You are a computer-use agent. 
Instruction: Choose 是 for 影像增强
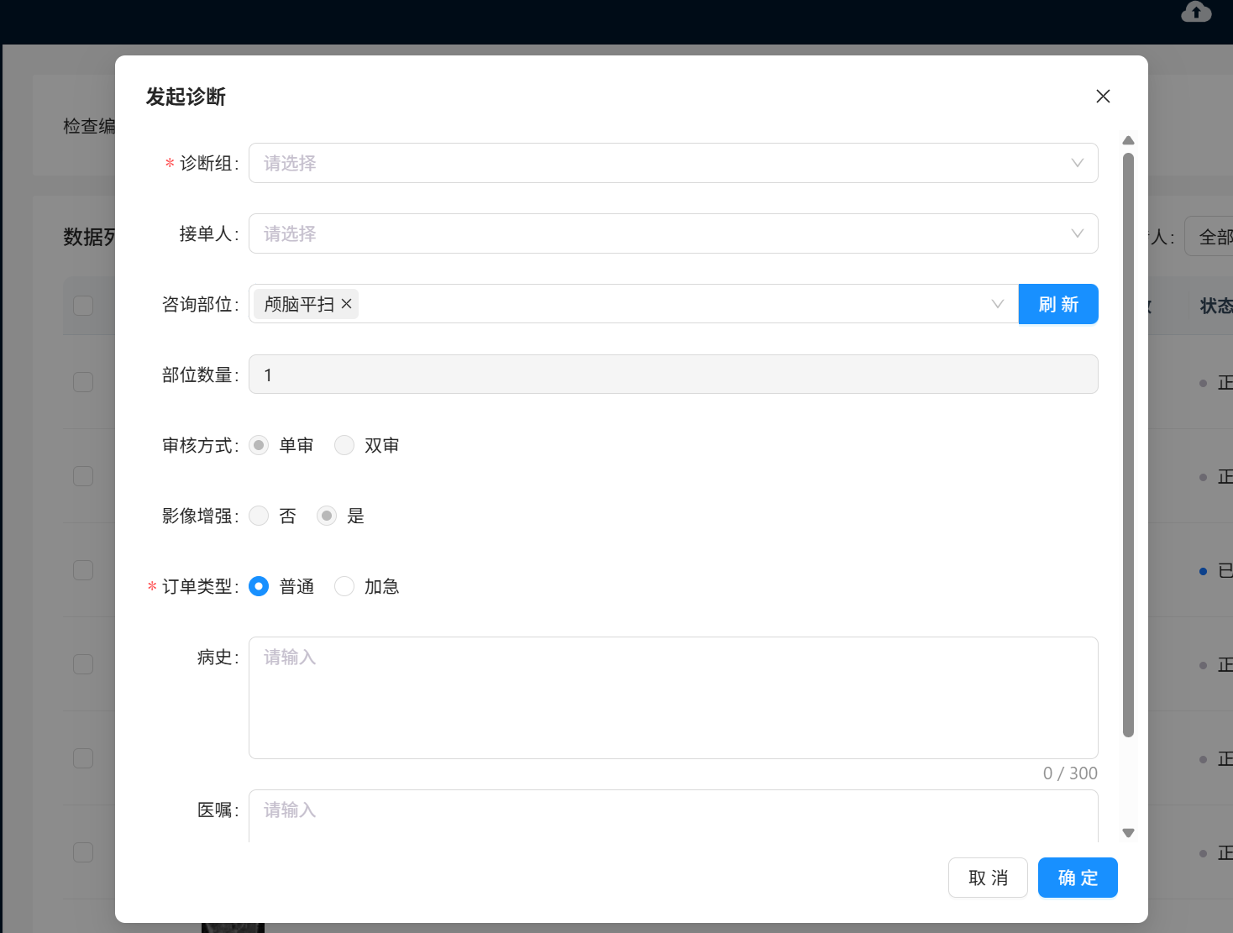[x=327, y=516]
